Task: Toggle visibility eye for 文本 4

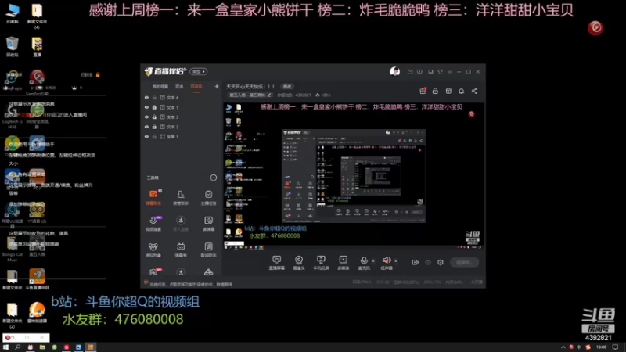Action: pos(146,97)
